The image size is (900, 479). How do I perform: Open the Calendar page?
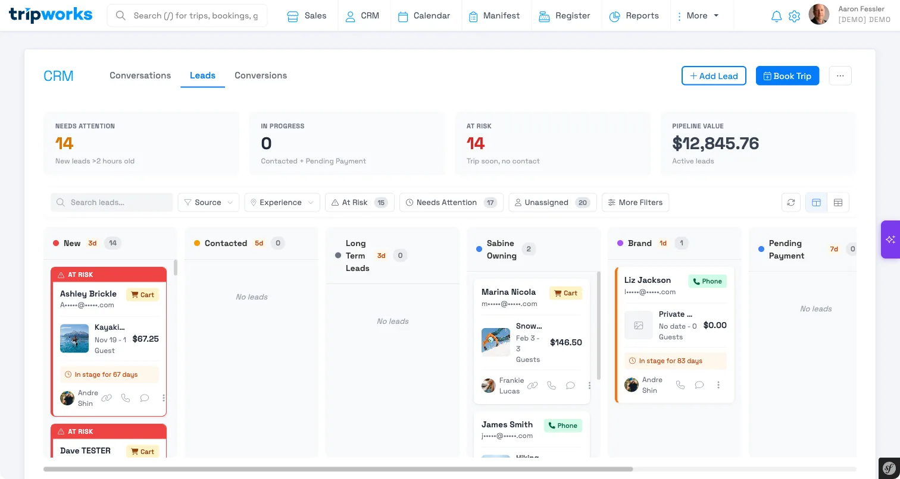(x=424, y=16)
